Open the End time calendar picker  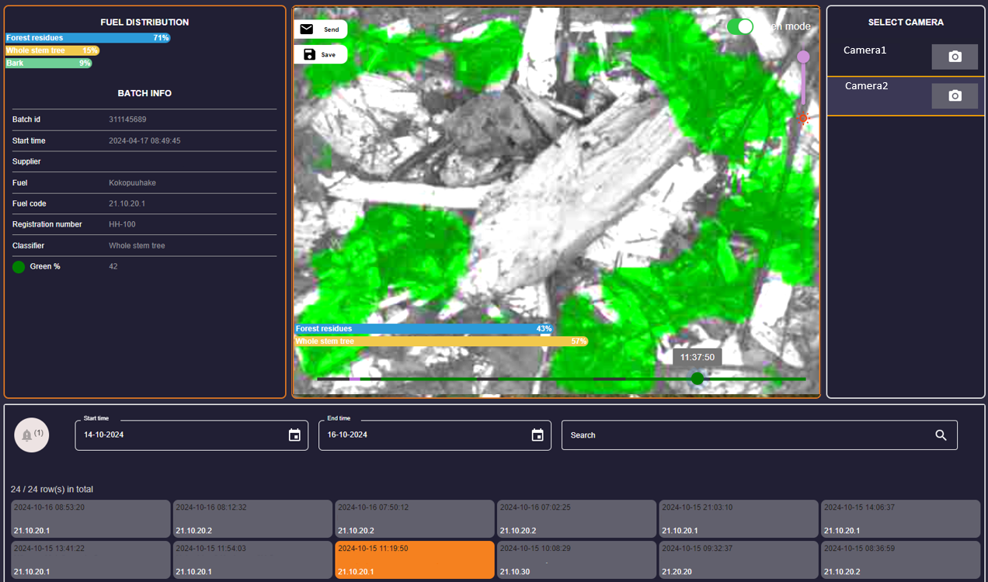[537, 435]
